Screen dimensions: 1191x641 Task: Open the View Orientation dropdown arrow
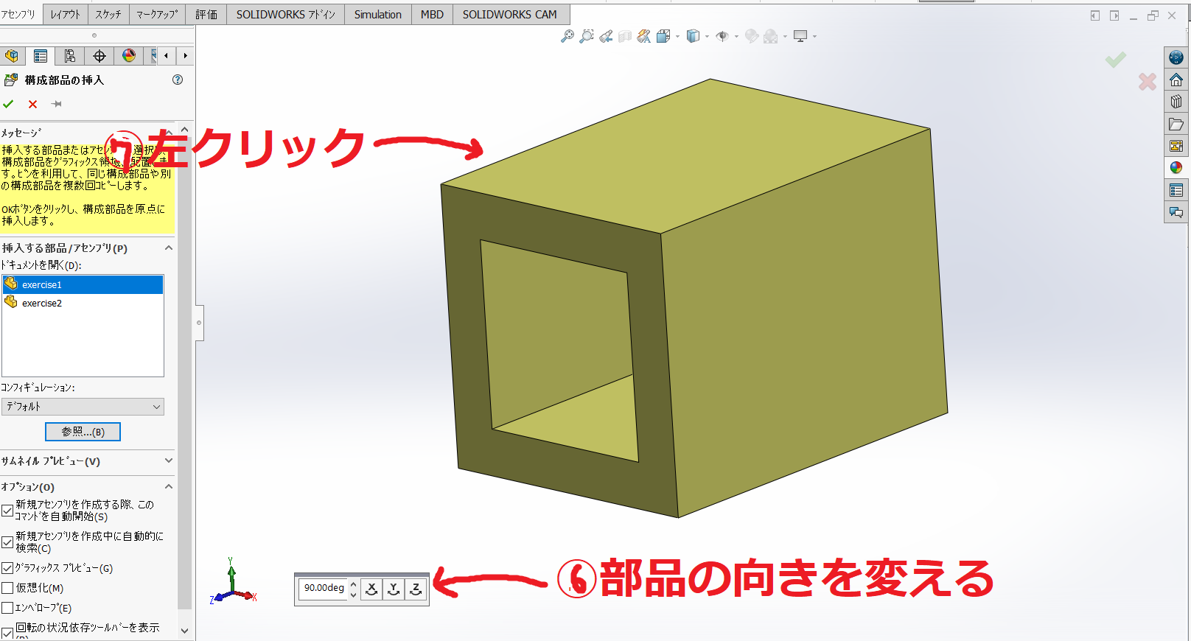[677, 37]
